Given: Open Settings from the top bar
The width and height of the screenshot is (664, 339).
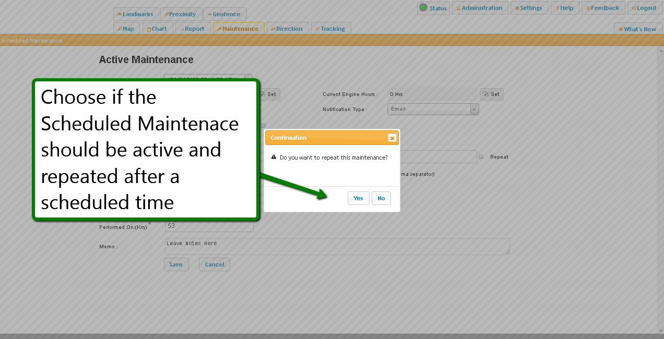Looking at the screenshot, I should [x=529, y=8].
